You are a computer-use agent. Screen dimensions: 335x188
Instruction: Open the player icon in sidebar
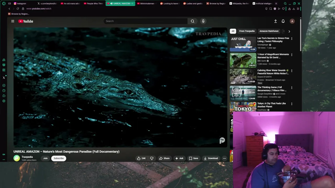pyautogui.click(x=4, y=85)
